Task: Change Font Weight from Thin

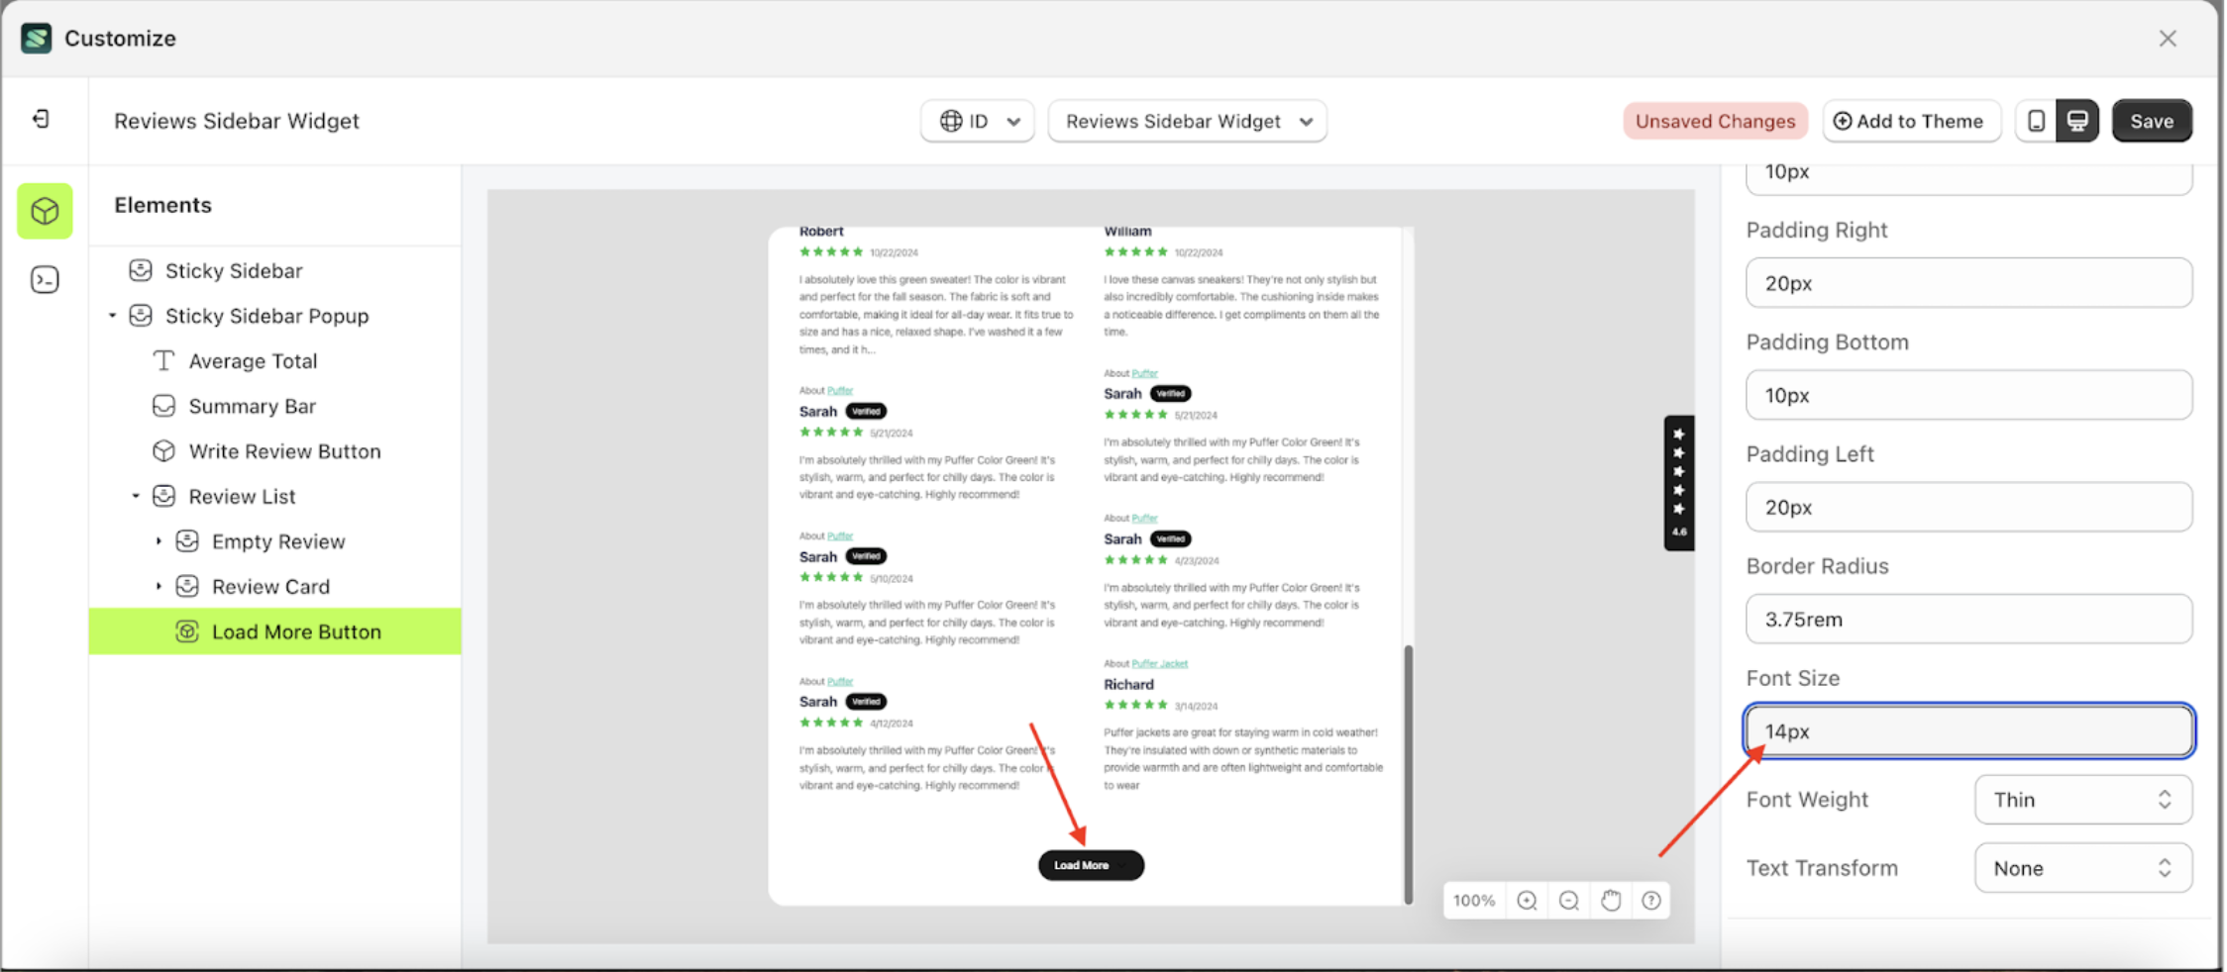Action: click(x=2082, y=799)
